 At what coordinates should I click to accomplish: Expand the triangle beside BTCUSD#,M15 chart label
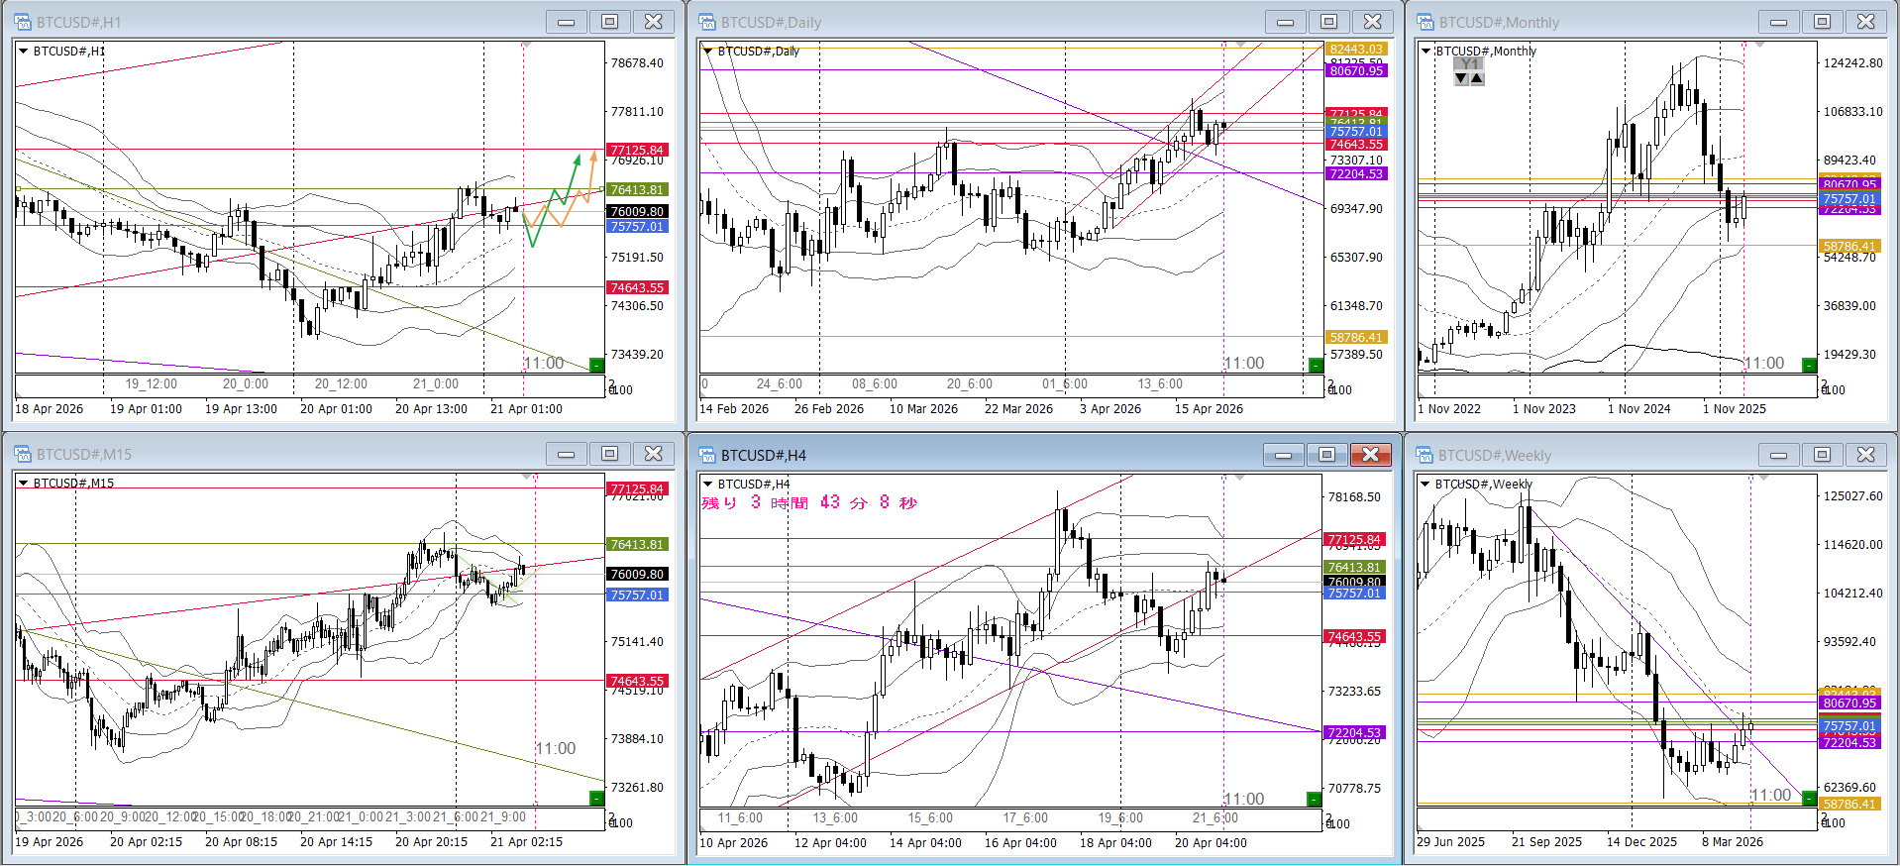pyautogui.click(x=23, y=484)
